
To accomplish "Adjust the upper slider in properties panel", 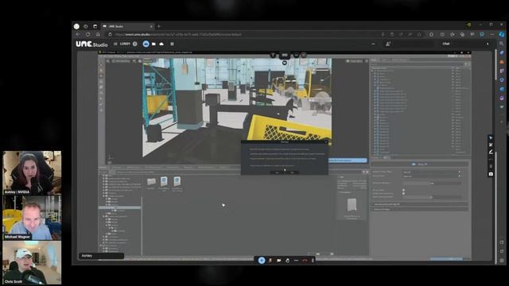I will (x=432, y=184).
